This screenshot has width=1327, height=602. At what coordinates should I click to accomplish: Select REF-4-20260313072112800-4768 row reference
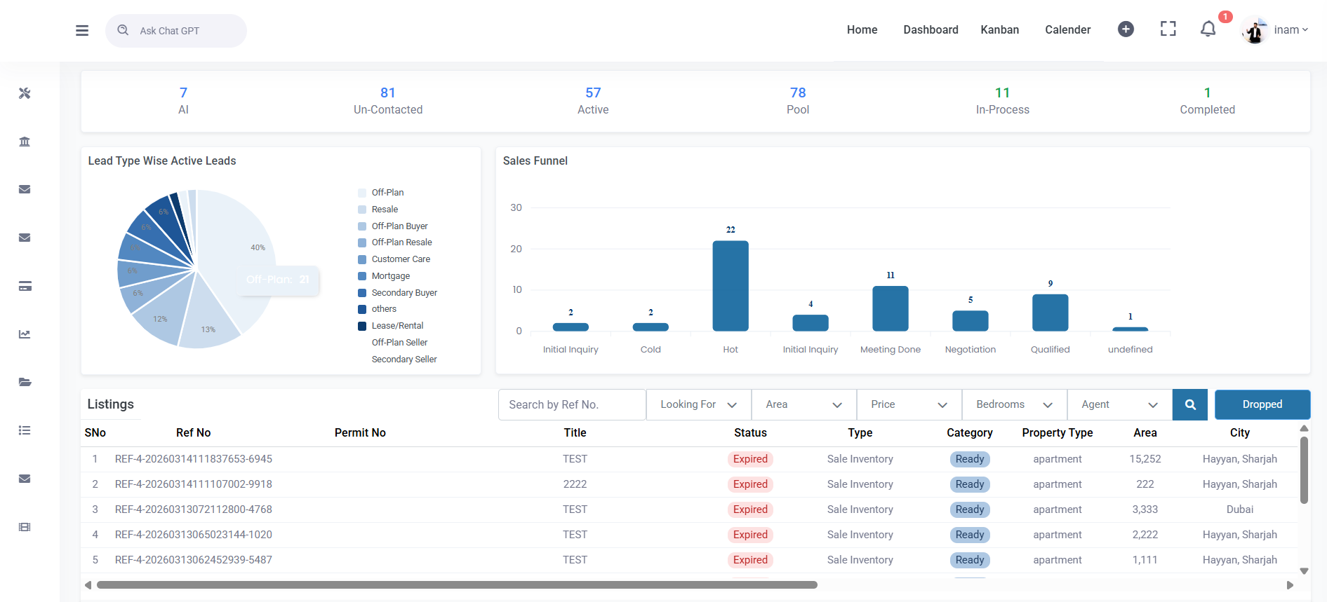[194, 509]
